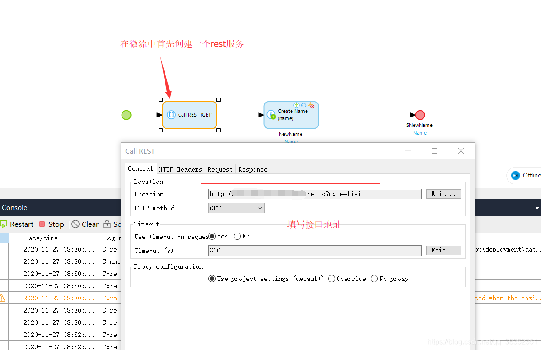Click the Offline status icon
541x350 pixels.
[516, 176]
